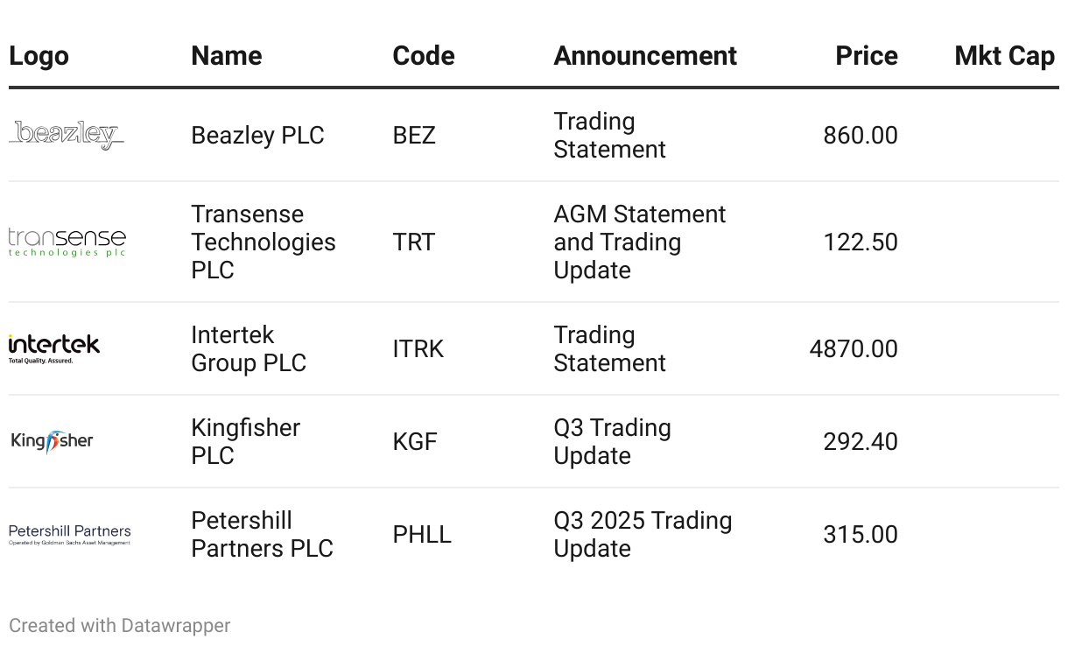This screenshot has width=1068, height=646.
Task: Click the Beazley logo
Action: pyautogui.click(x=67, y=135)
